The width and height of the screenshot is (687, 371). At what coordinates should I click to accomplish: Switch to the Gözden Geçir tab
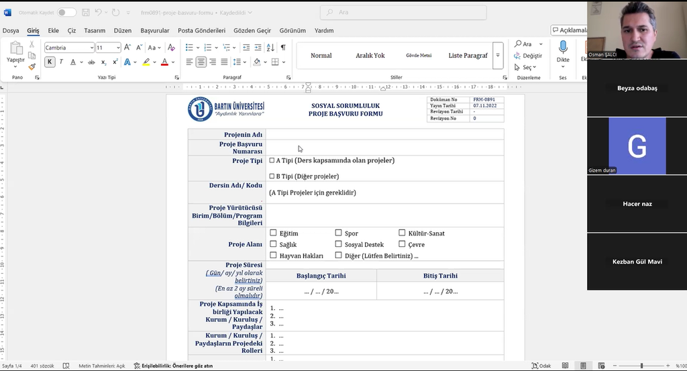coord(252,30)
